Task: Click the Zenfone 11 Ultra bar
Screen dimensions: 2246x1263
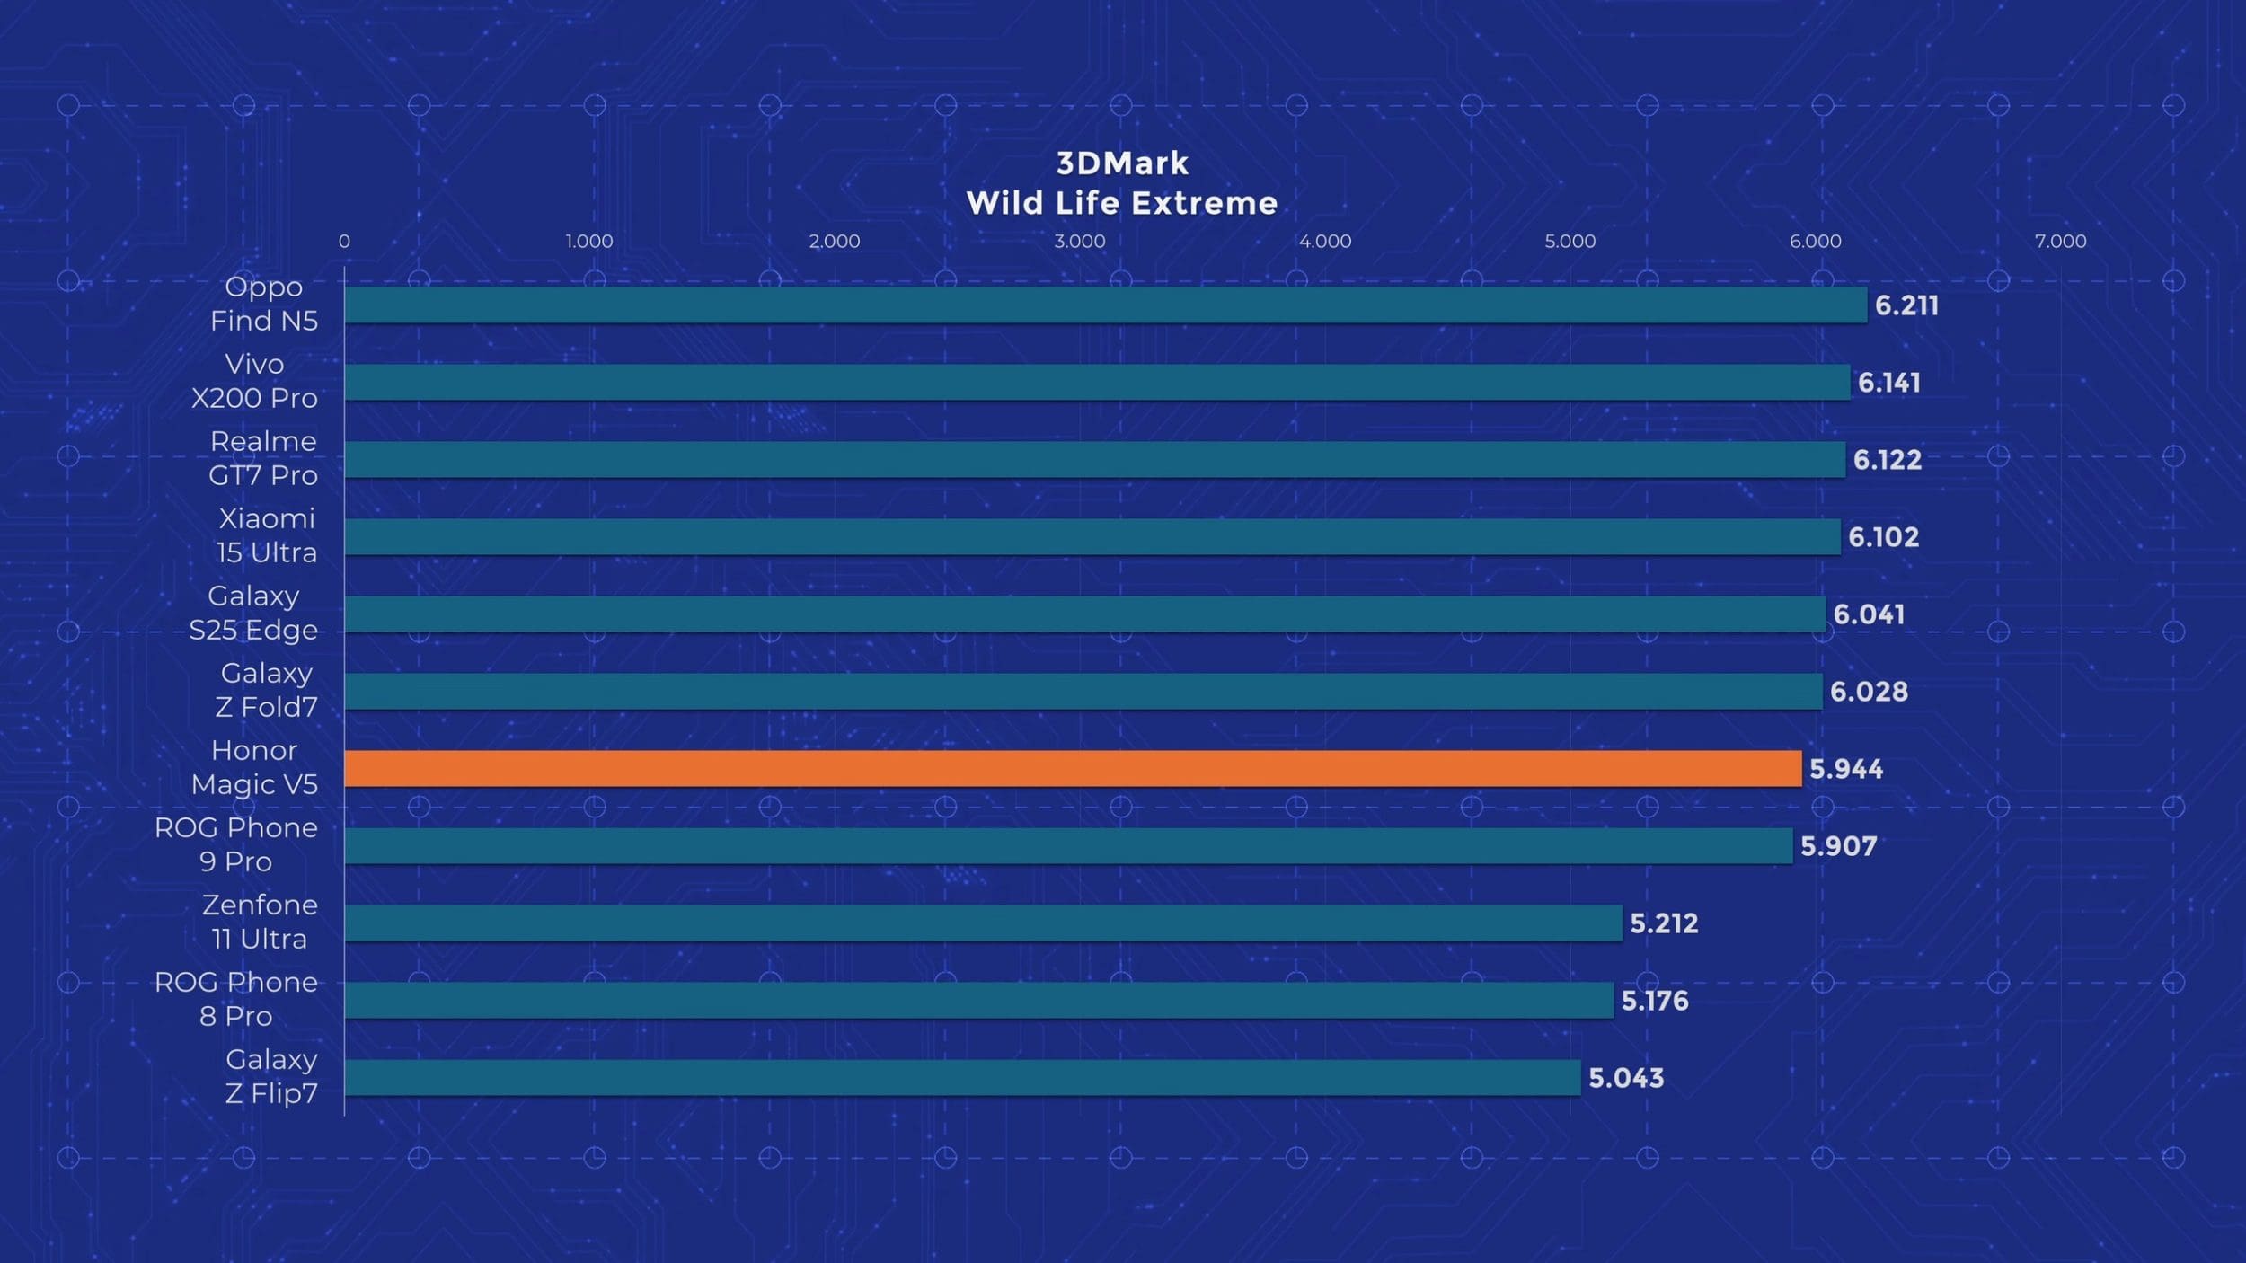Action: click(983, 923)
